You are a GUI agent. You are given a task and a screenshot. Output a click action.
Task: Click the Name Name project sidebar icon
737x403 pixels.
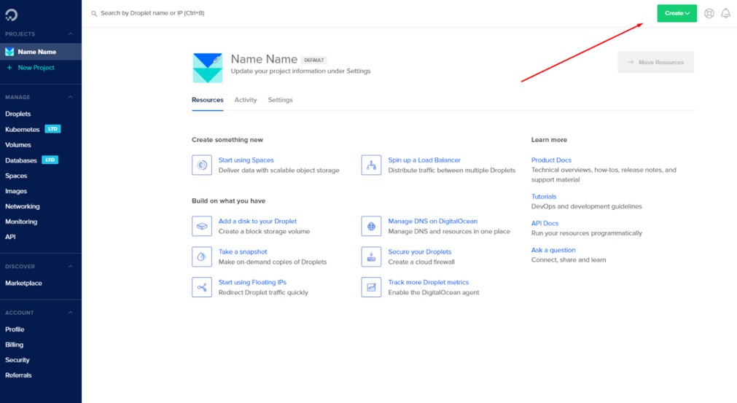coord(9,52)
